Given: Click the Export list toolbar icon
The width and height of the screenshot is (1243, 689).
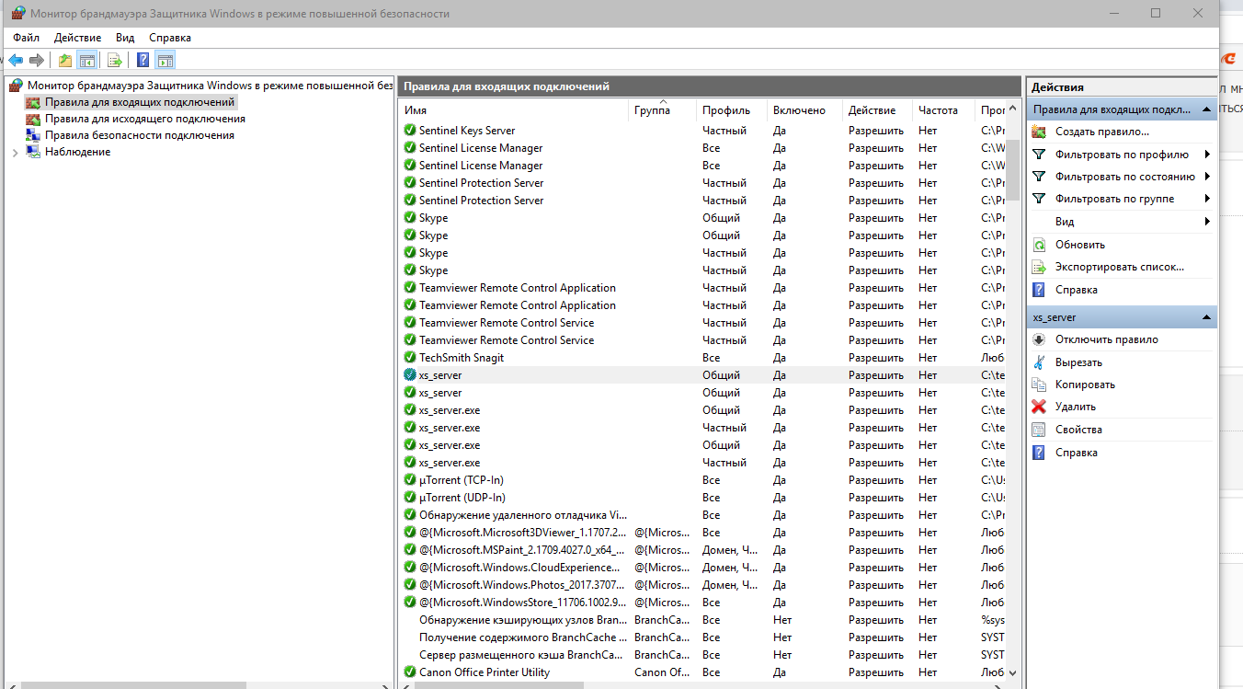Looking at the screenshot, I should 115,61.
